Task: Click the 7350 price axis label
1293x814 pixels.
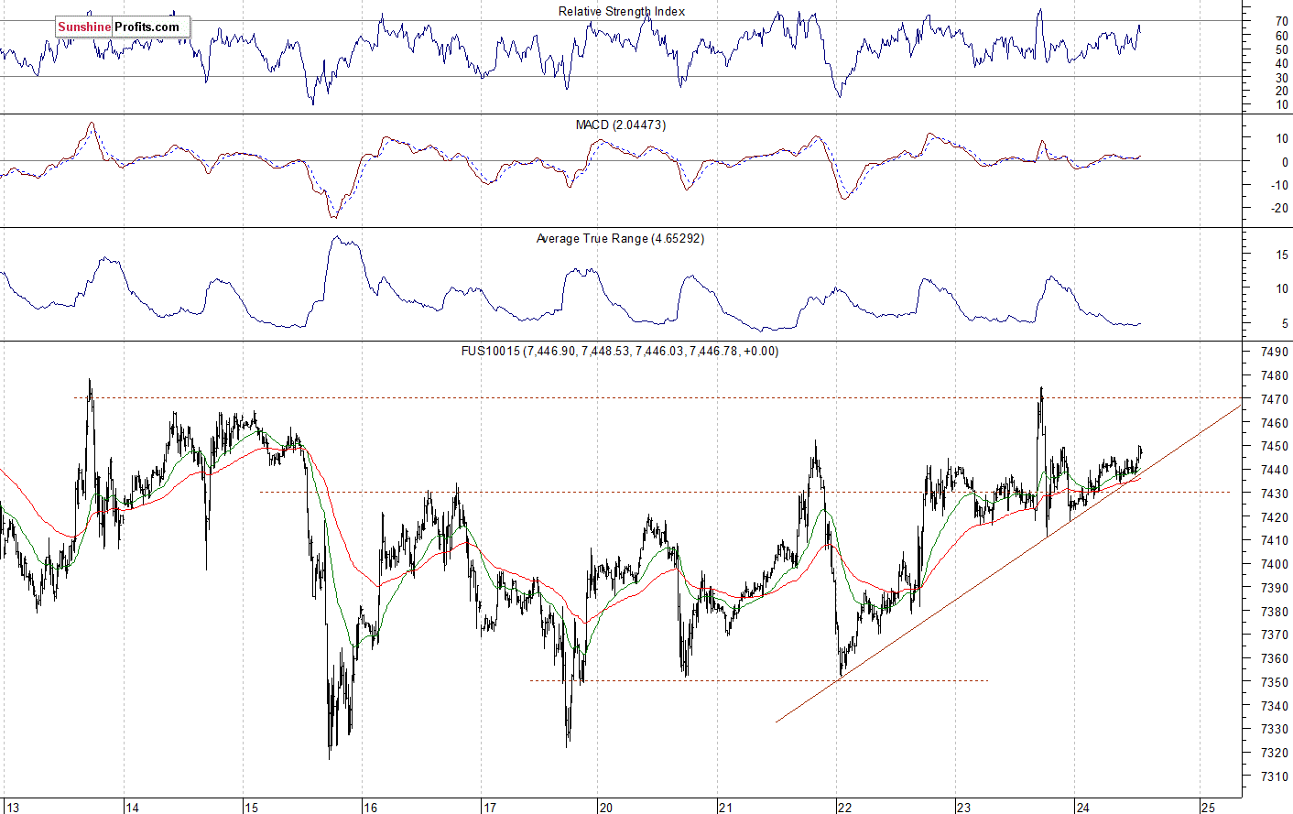Action: point(1275,682)
